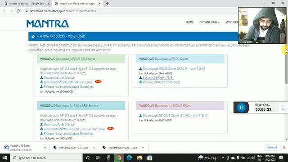Open Task View on the taskbar
Image resolution: width=288 pixels, height=162 pixels.
pyautogui.click(x=98, y=158)
